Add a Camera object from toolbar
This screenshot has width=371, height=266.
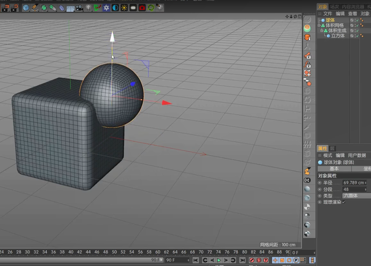coord(79,8)
